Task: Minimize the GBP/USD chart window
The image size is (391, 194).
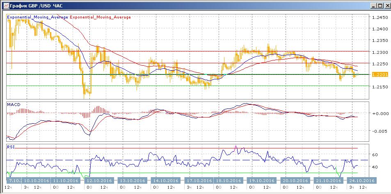Action: pos(373,5)
